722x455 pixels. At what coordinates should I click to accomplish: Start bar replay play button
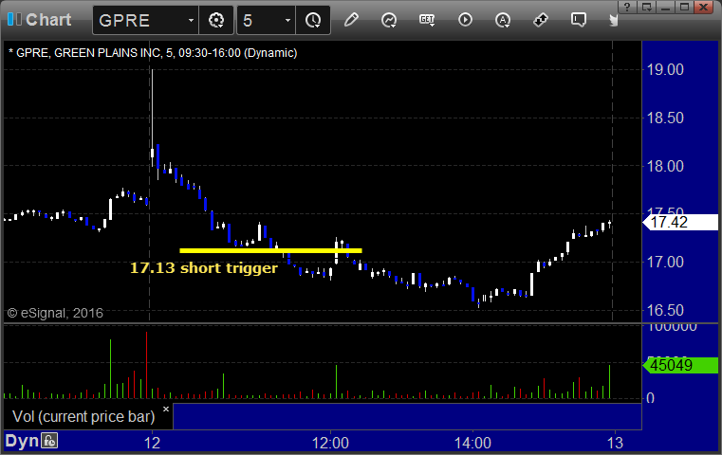click(x=465, y=20)
